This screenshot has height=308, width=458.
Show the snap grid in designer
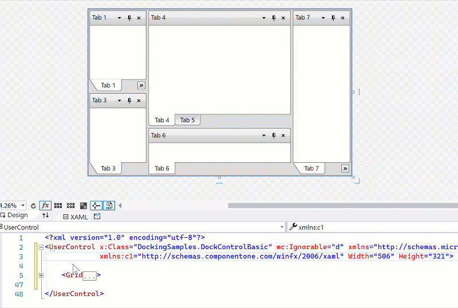tap(58, 205)
